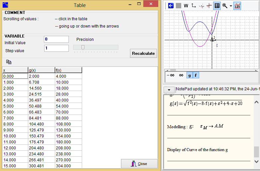
Task: Click the Recalculate button
Action: click(x=143, y=53)
